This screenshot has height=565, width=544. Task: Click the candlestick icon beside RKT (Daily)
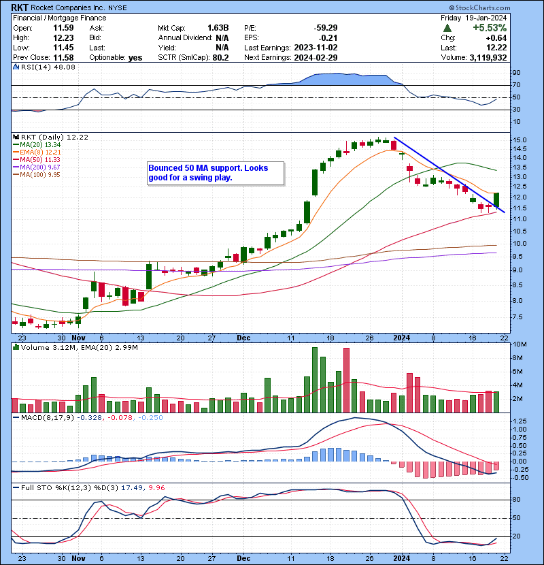[16, 138]
